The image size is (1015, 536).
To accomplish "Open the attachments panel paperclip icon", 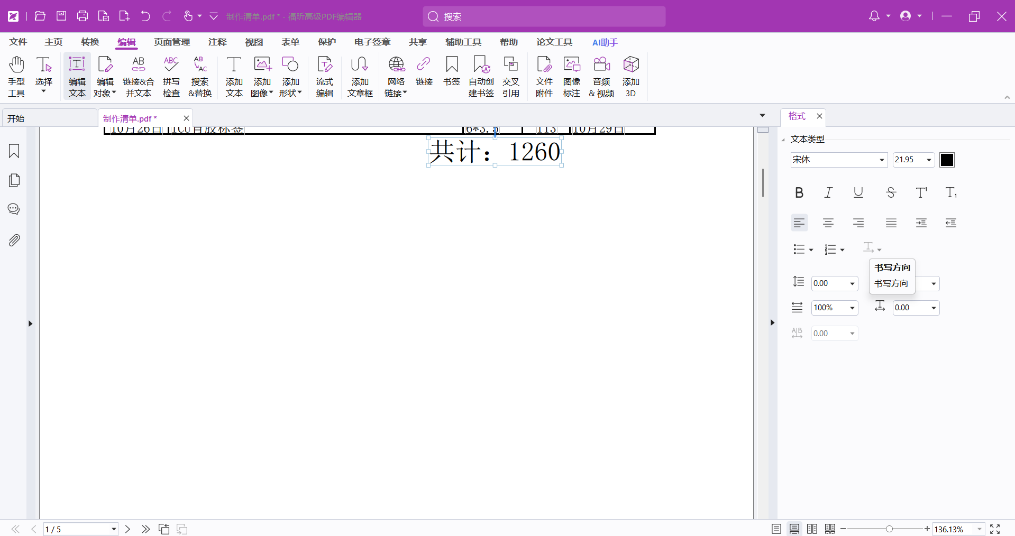I will coord(14,241).
